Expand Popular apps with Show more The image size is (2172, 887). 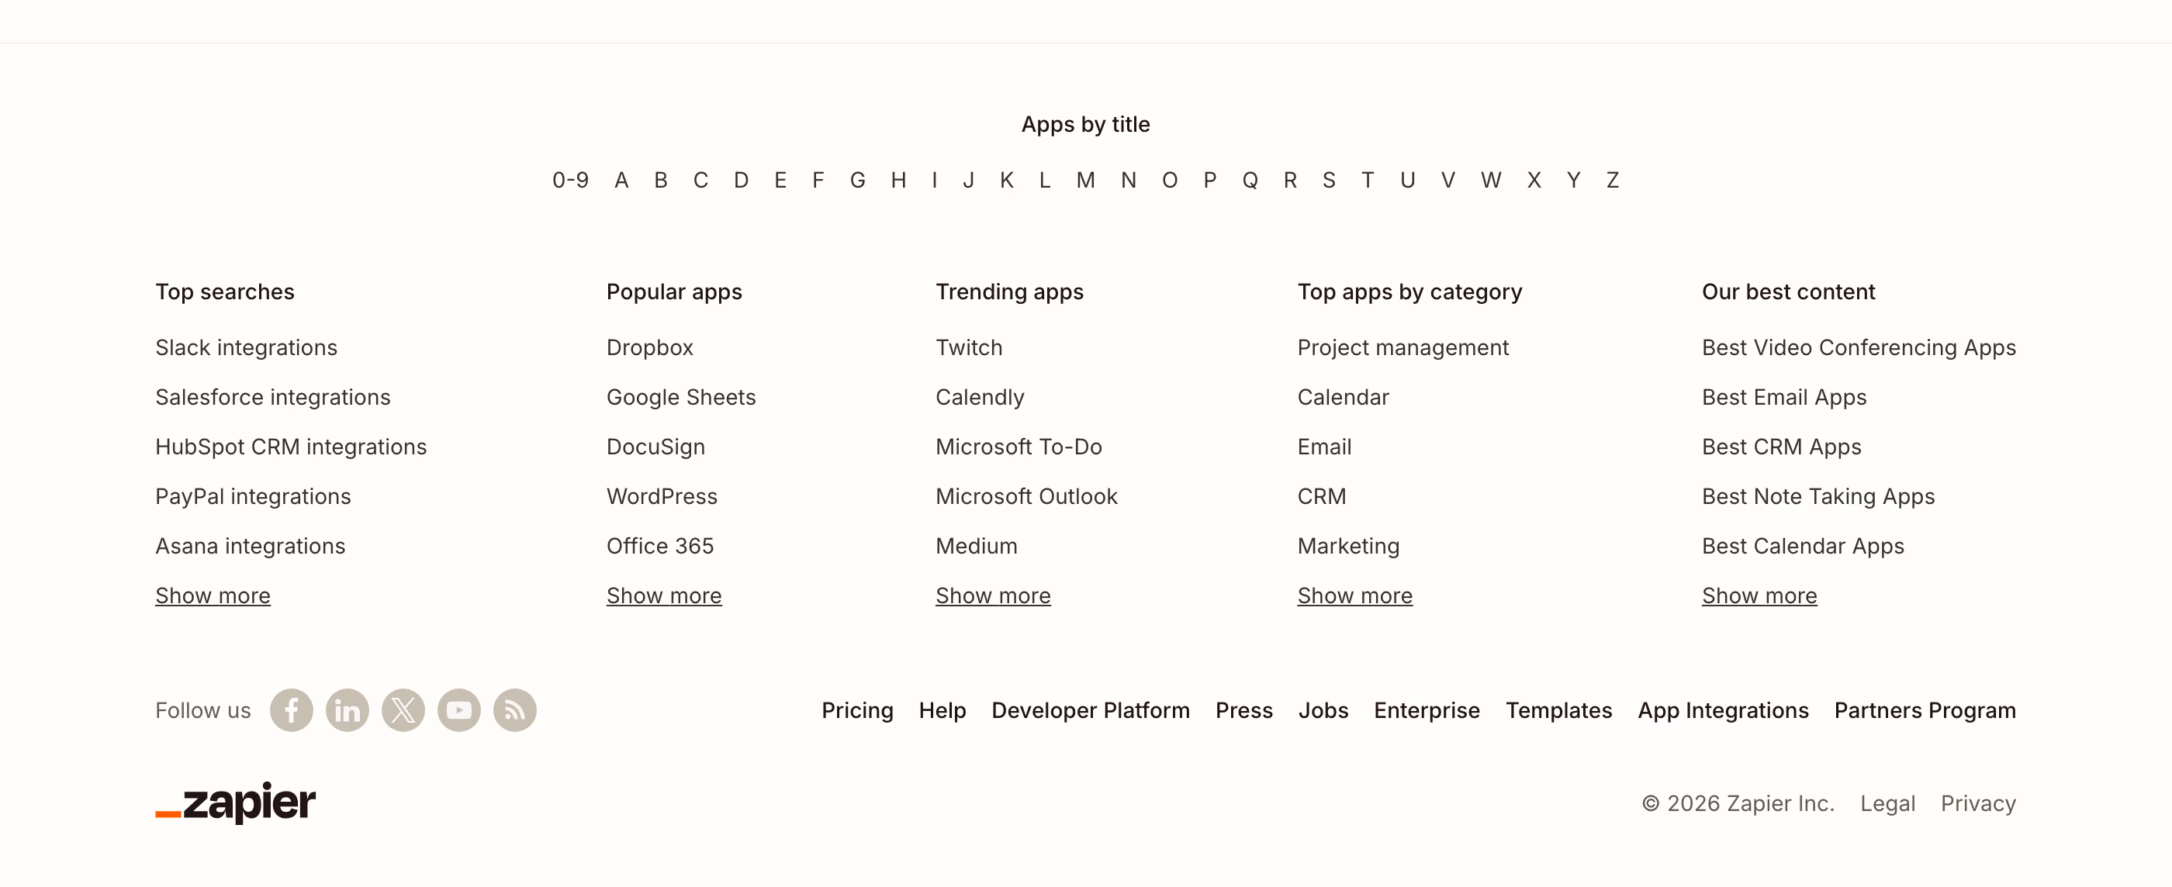pyautogui.click(x=663, y=595)
